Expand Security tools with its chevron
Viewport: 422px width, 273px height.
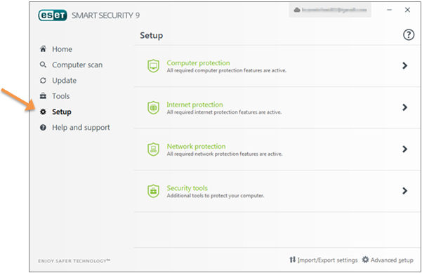click(404, 191)
